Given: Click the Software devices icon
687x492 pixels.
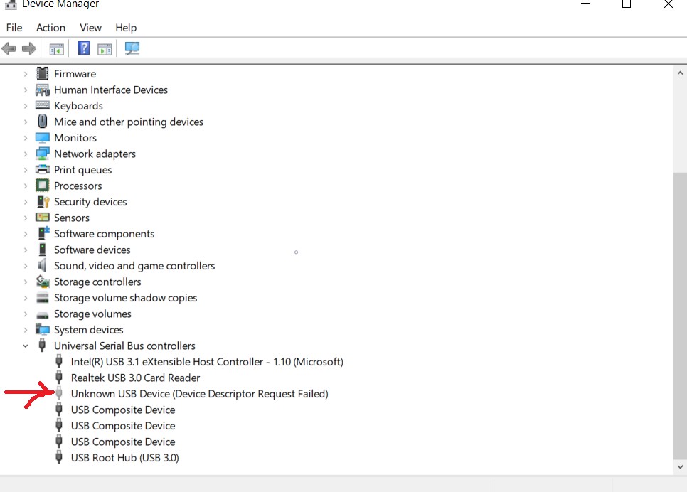Looking at the screenshot, I should (x=43, y=250).
